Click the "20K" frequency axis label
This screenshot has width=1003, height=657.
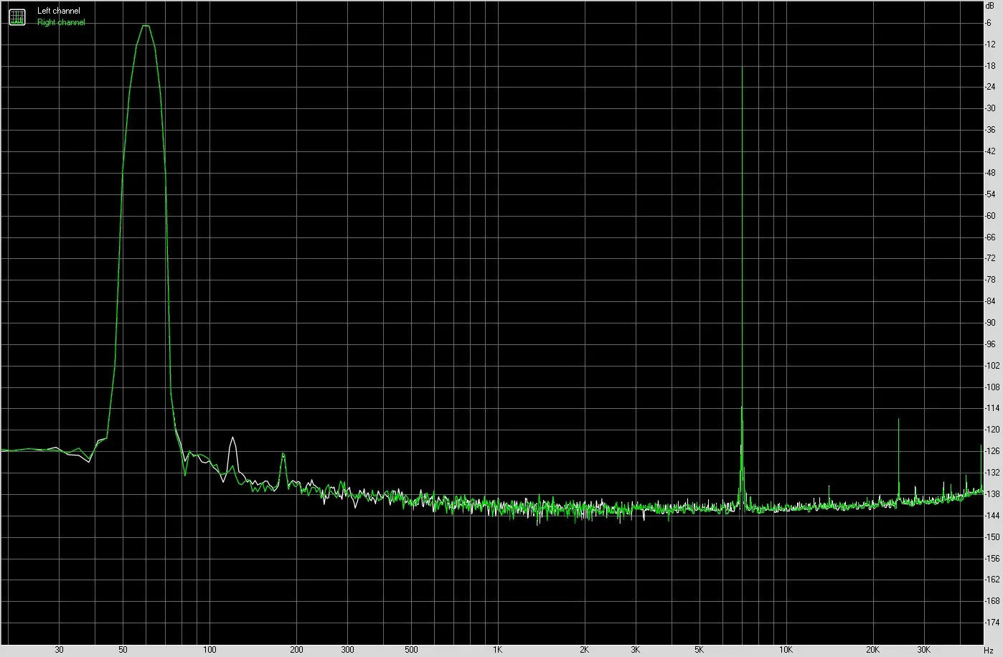point(872,651)
